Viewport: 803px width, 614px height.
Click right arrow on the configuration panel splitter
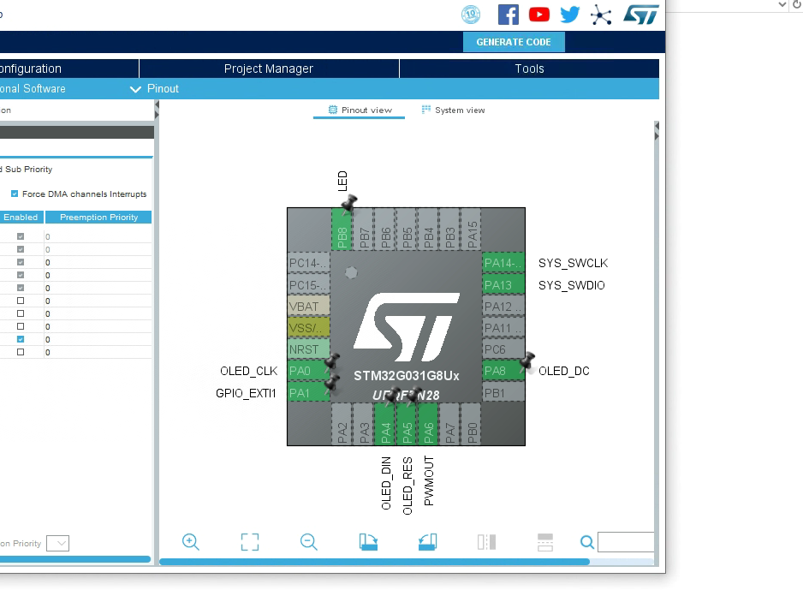(157, 116)
